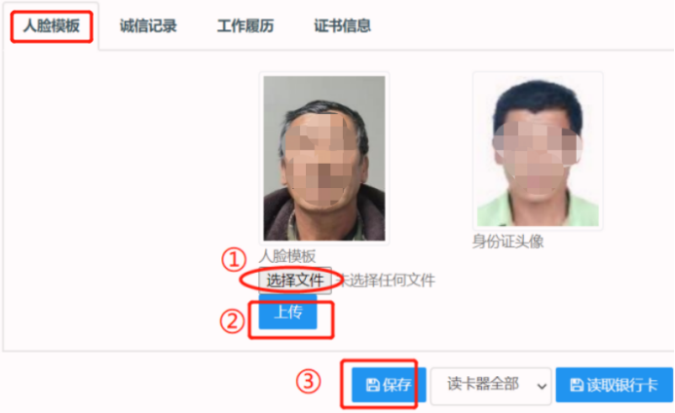Click the 选择文件 file chooser button
This screenshot has height=413, width=675.
[x=295, y=281]
